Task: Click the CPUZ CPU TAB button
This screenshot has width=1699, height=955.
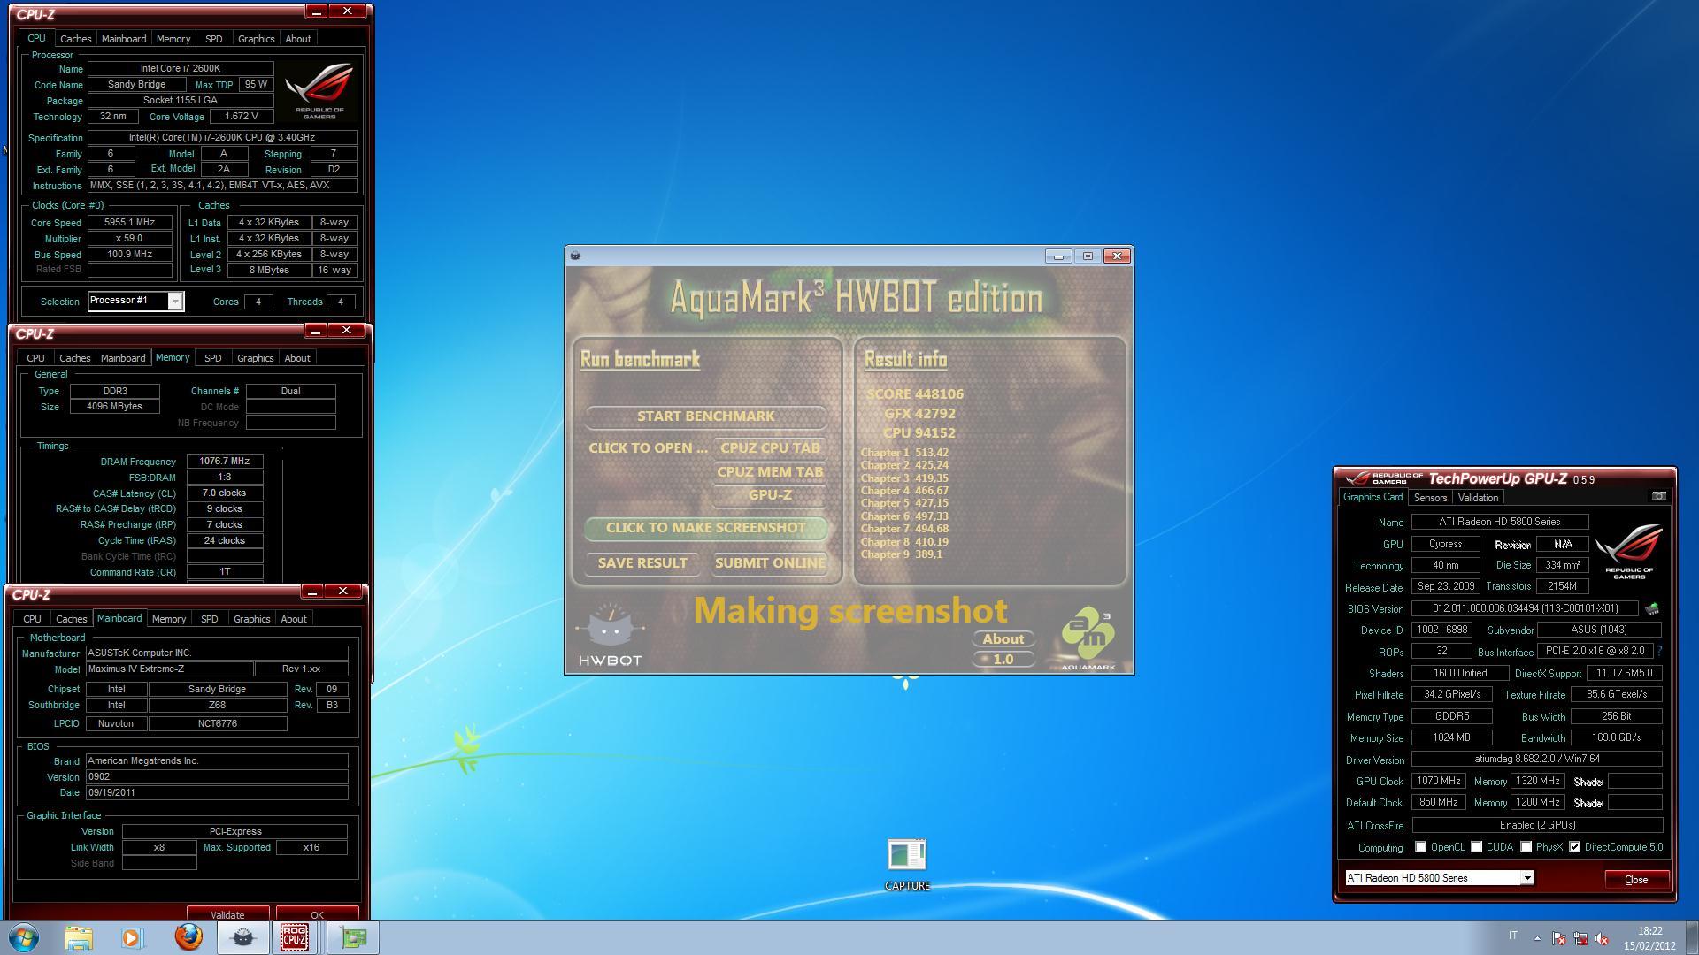Action: click(x=770, y=447)
